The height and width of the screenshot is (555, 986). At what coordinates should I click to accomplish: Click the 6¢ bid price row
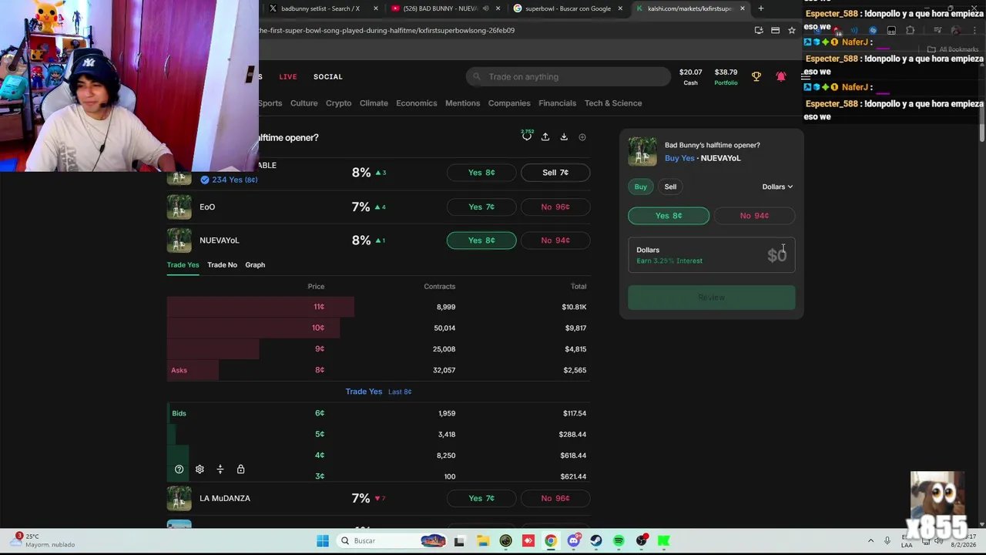[378, 413]
